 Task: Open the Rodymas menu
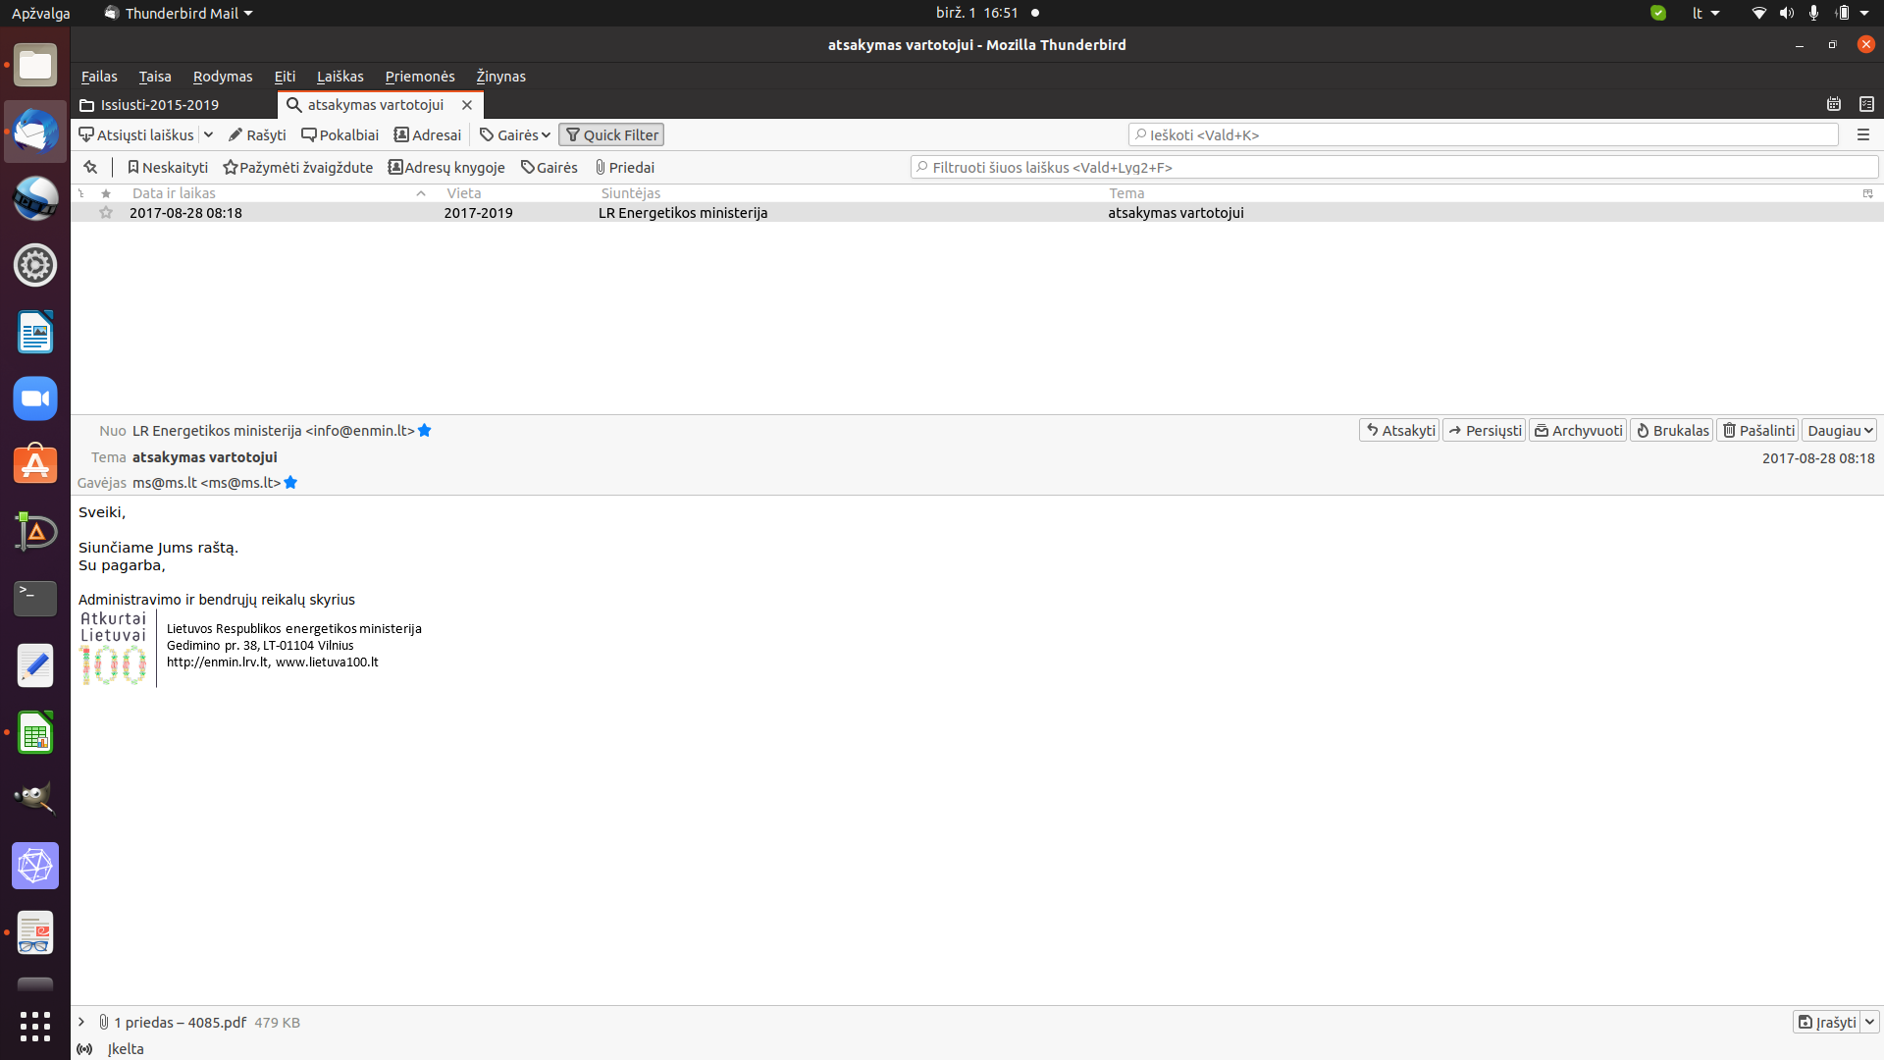[x=223, y=77]
